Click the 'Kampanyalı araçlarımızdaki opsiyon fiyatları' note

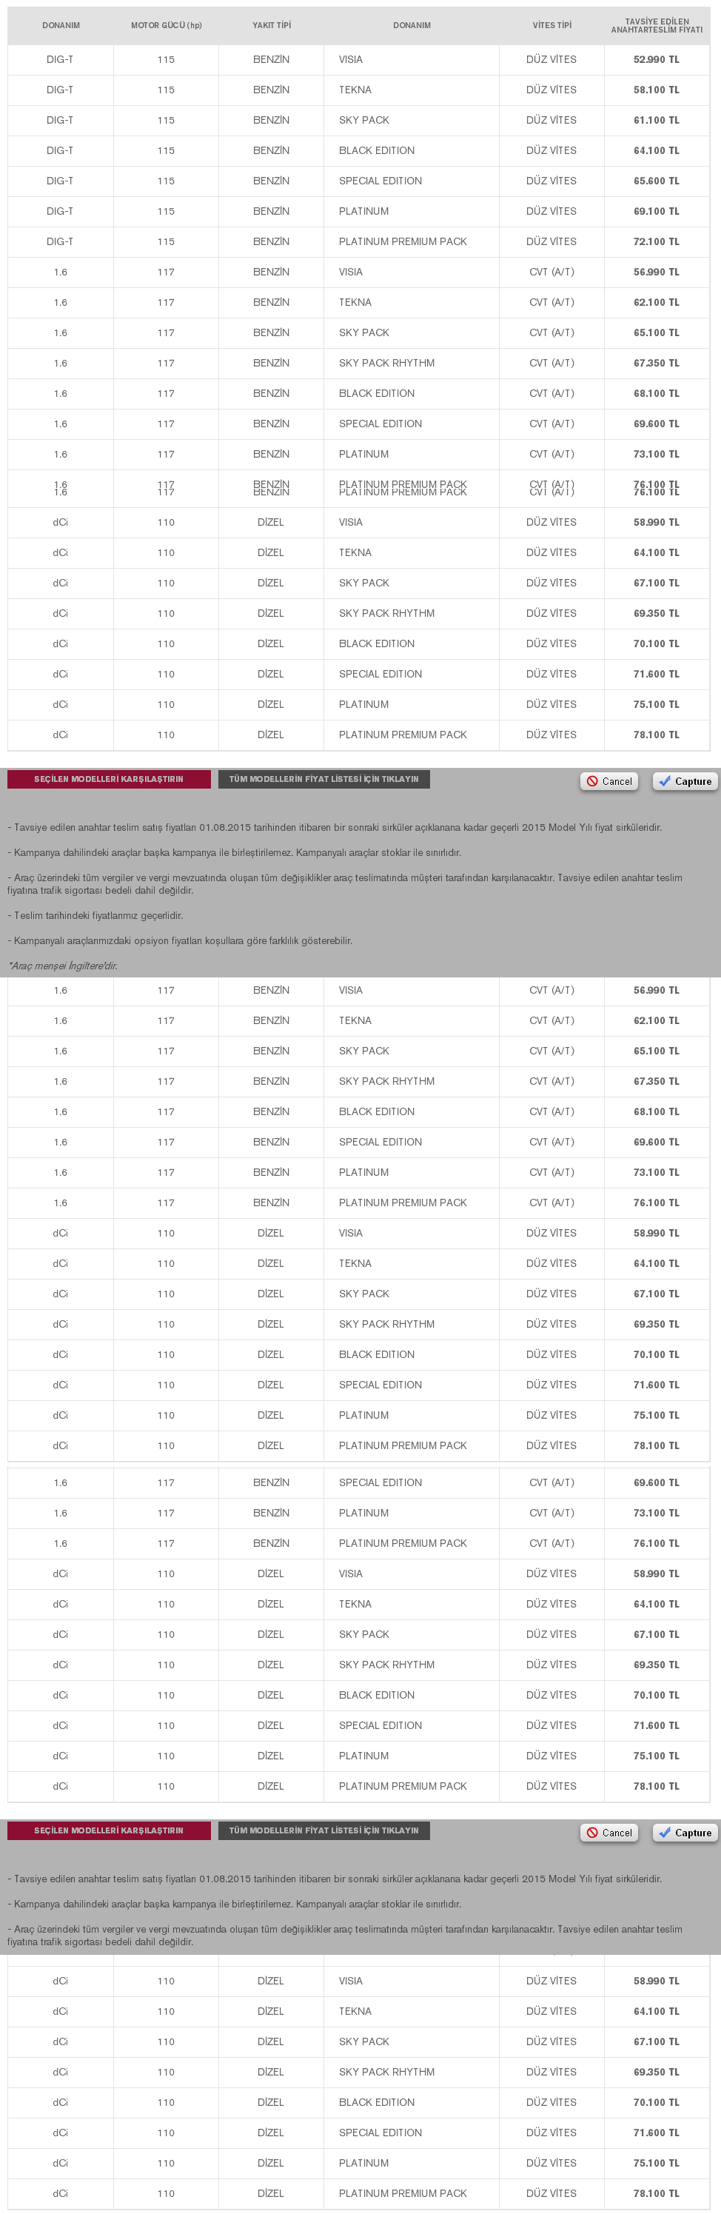tap(180, 940)
